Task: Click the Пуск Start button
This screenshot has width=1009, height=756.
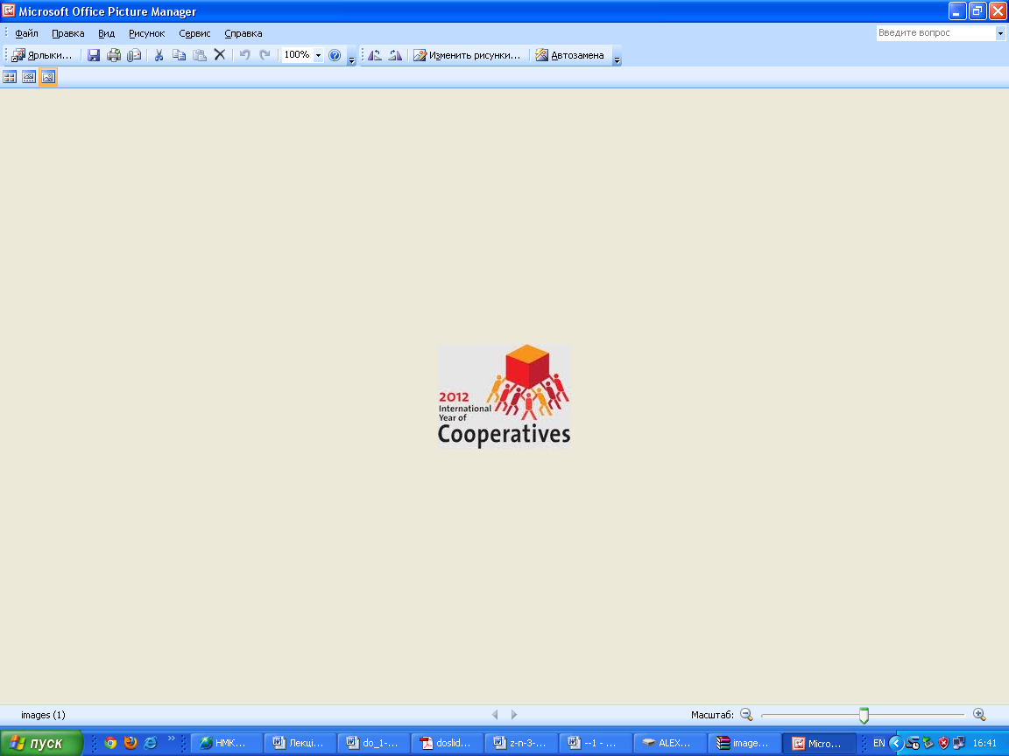Action: [41, 743]
